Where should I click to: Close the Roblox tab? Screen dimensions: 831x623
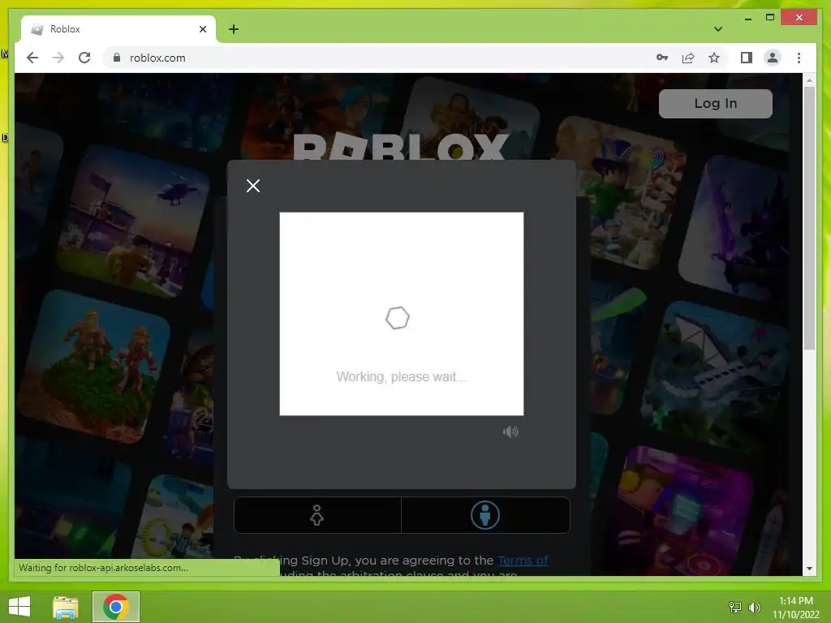(x=202, y=29)
